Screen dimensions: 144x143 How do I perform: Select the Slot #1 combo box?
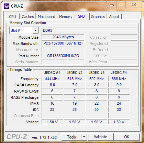24,30
